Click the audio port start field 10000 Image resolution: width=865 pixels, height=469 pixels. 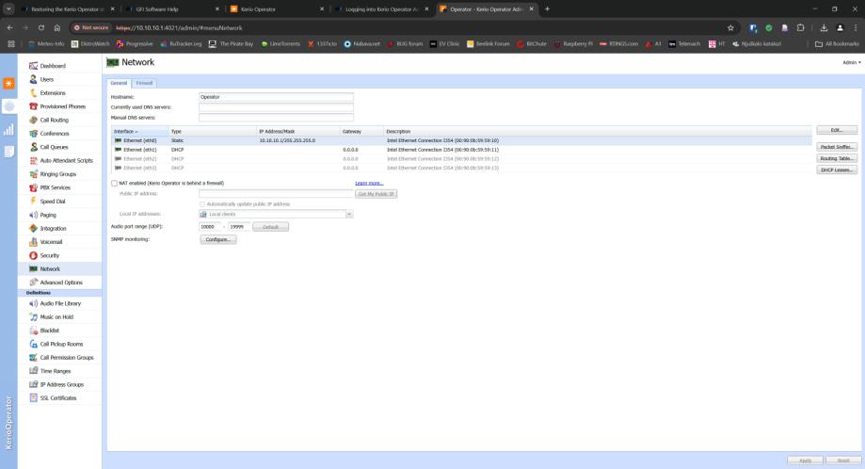[x=210, y=227]
